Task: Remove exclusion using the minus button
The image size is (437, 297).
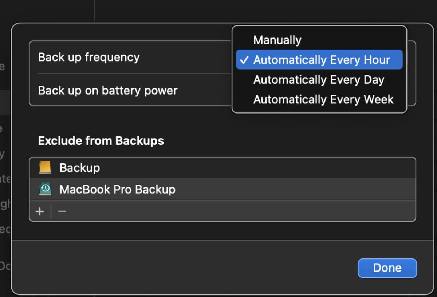Action: point(62,211)
